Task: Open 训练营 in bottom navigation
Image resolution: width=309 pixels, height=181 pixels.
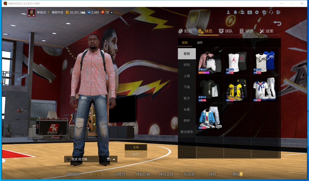Action: coord(120,174)
